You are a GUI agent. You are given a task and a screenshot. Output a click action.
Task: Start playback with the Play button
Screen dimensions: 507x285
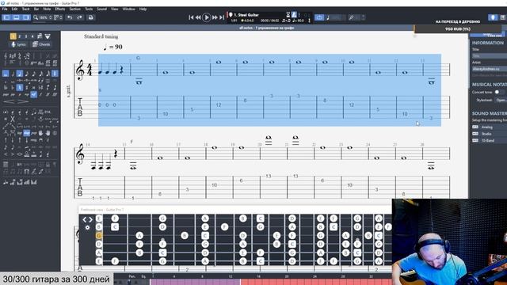tap(206, 17)
